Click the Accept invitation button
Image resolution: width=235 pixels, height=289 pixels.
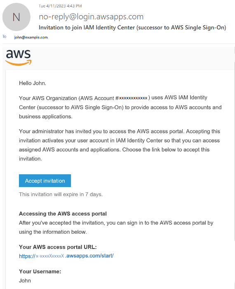[x=45, y=181]
